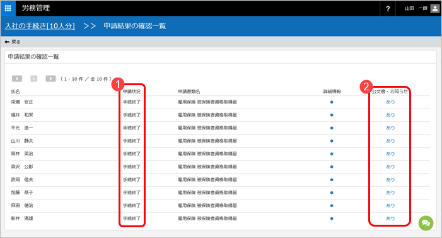The height and width of the screenshot is (238, 442).
Task: Open detail info dot for 新井 清雄
Action: click(332, 218)
